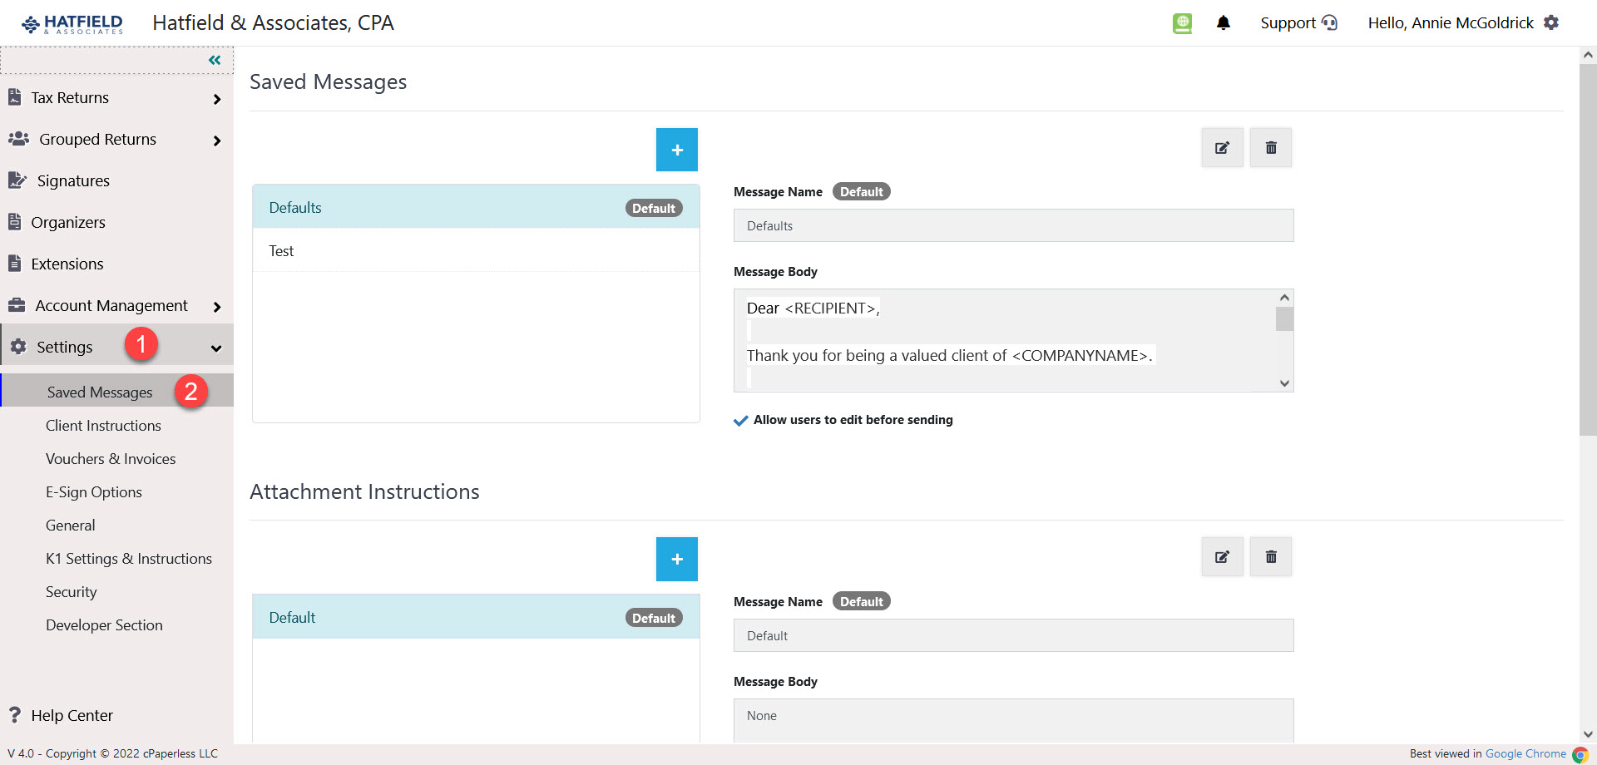Viewport: 1597px width, 765px height.
Task: Open Client Instructions settings page
Action: point(103,426)
